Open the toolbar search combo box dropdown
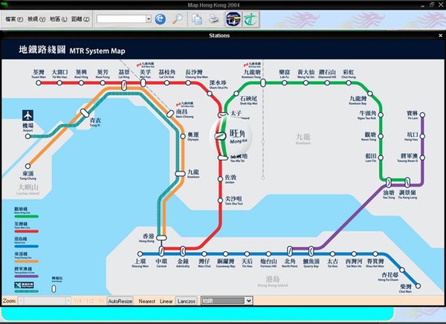 [146, 18]
